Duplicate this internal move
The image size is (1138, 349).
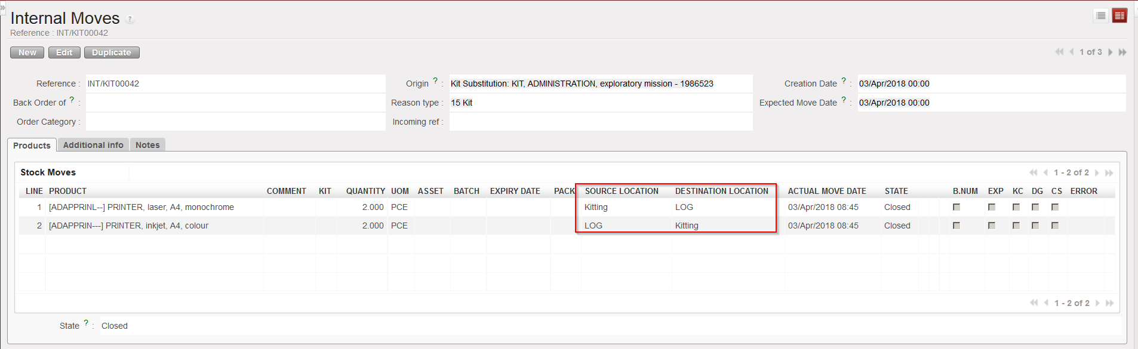coord(112,52)
